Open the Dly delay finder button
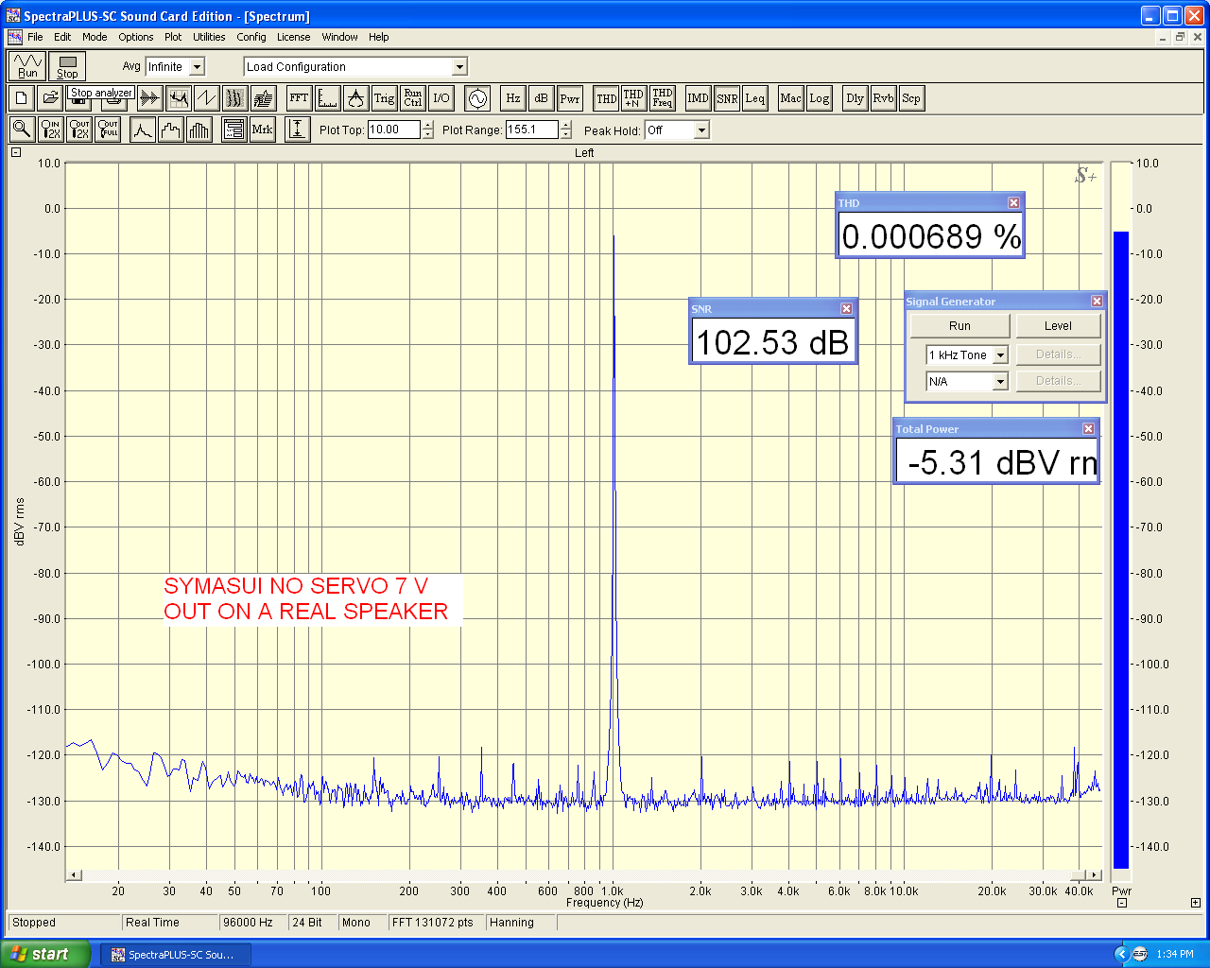Screen dimensions: 1210x968 pos(855,97)
